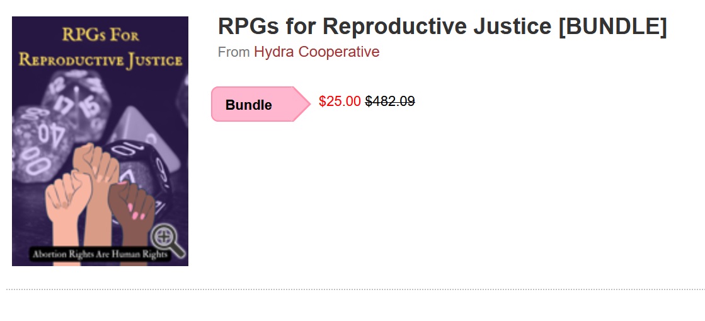This screenshot has height=321, width=705.
Task: Click the [BUNDLE] word in the title
Action: point(612,26)
